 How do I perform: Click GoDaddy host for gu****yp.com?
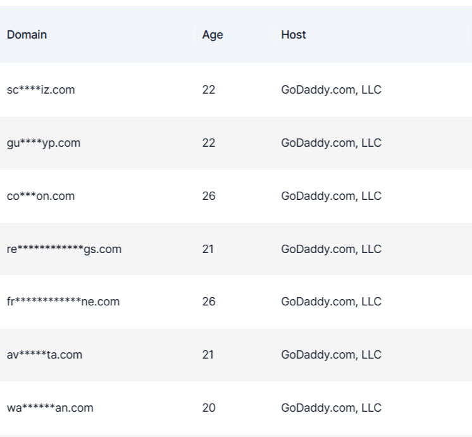(x=331, y=143)
